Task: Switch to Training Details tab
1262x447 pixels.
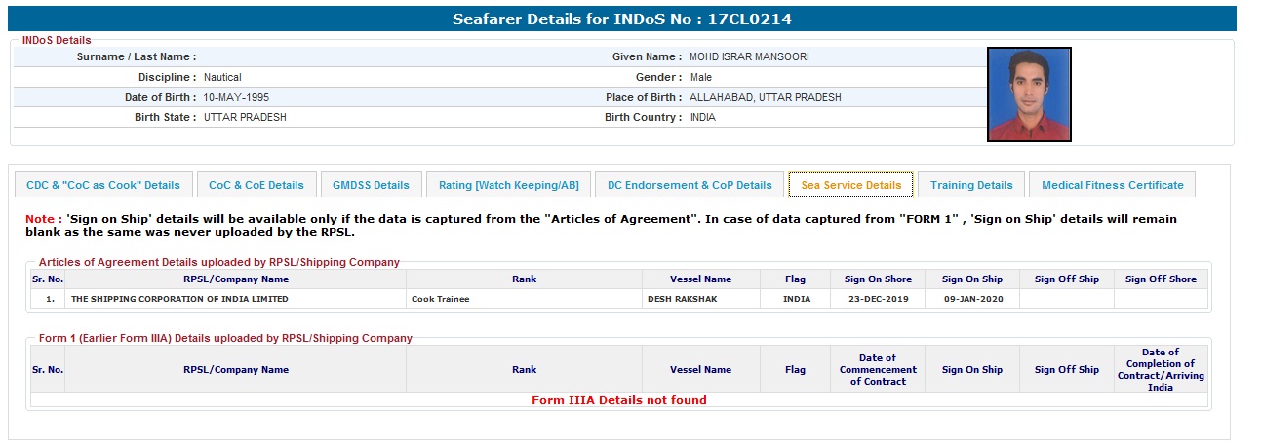Action: 971,185
